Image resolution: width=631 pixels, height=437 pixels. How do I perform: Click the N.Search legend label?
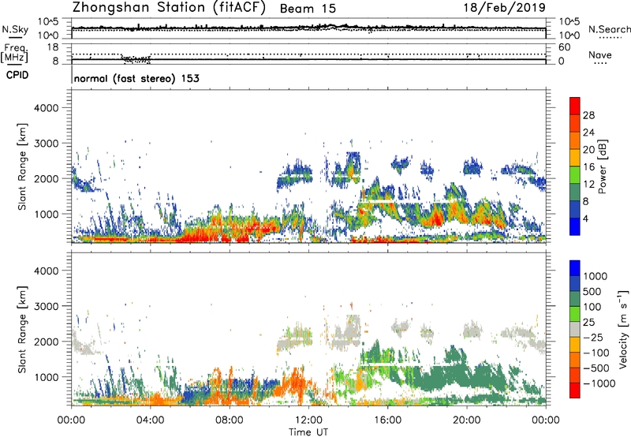(610, 29)
